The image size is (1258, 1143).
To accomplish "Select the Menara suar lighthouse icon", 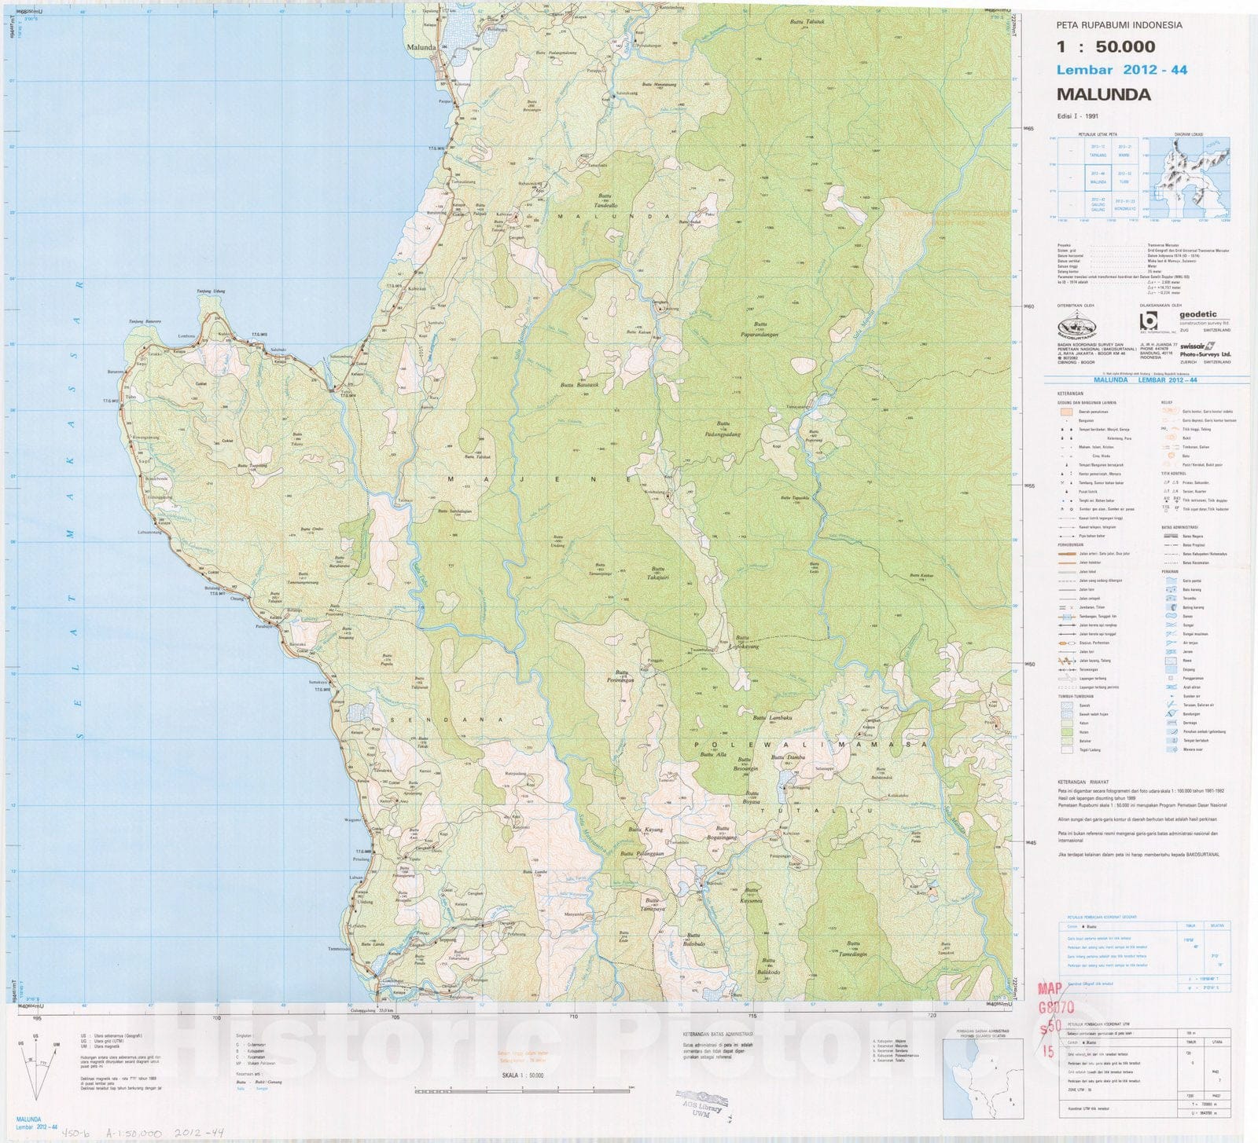I will tap(1174, 748).
